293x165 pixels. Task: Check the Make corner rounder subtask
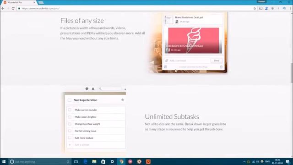70,110
